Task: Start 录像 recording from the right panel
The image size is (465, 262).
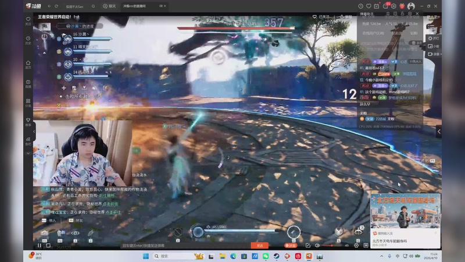Action: 433,54
